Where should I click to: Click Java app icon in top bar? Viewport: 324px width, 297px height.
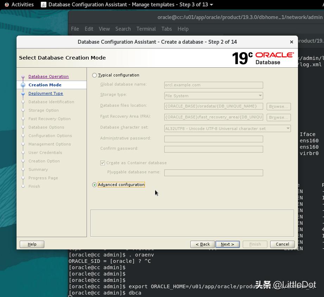pyautogui.click(x=44, y=5)
